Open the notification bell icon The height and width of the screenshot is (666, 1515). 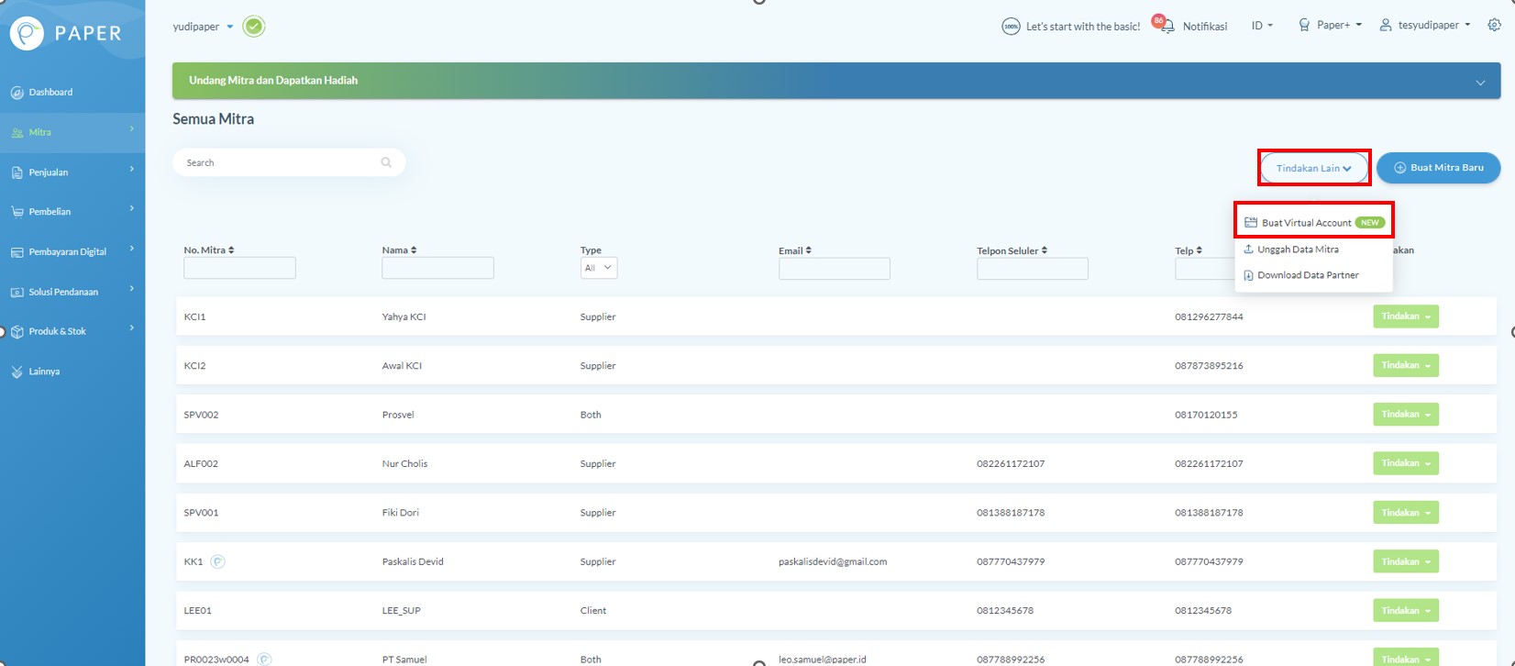(1167, 26)
